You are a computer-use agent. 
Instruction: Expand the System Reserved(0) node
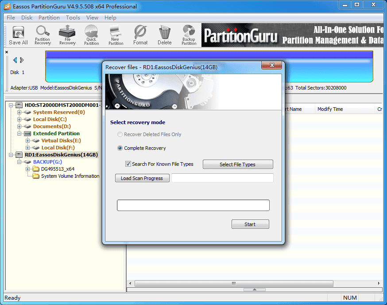click(19, 112)
